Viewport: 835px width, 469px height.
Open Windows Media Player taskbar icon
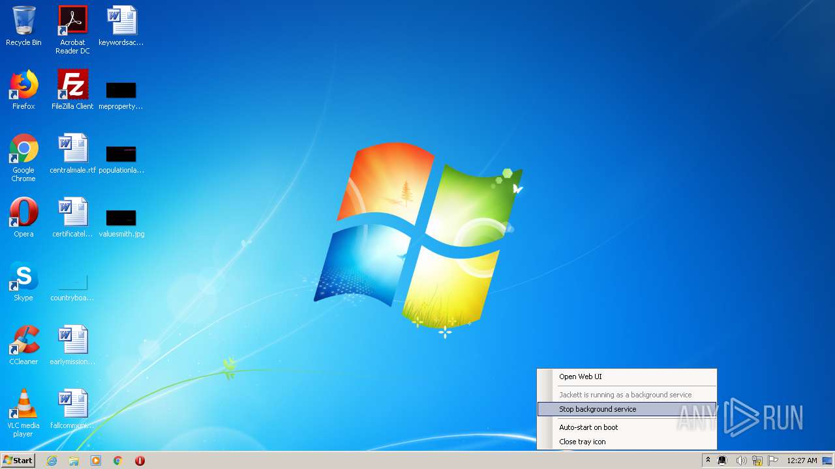click(96, 461)
